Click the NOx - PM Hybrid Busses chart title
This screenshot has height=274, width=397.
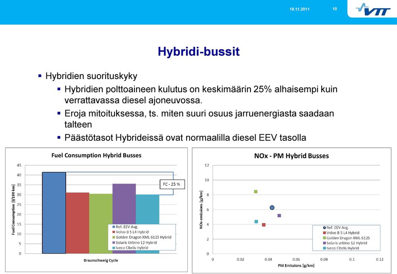(x=292, y=156)
